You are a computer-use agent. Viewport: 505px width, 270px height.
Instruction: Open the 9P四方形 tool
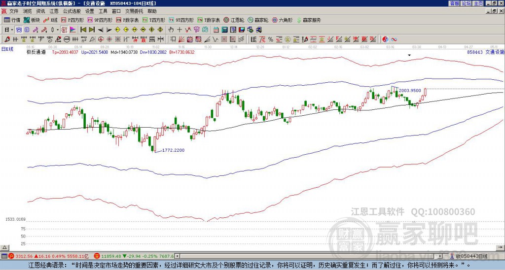tap(100, 20)
